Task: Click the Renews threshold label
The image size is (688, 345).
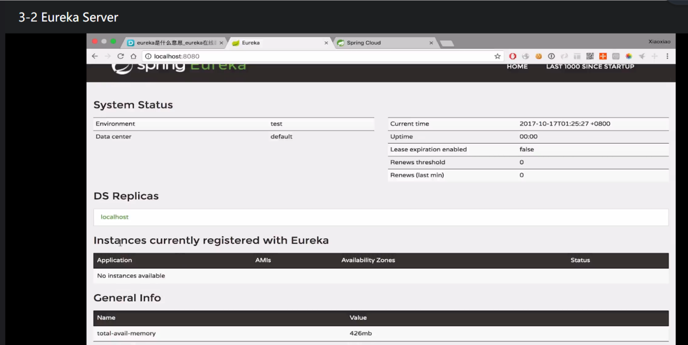Action: pos(417,162)
